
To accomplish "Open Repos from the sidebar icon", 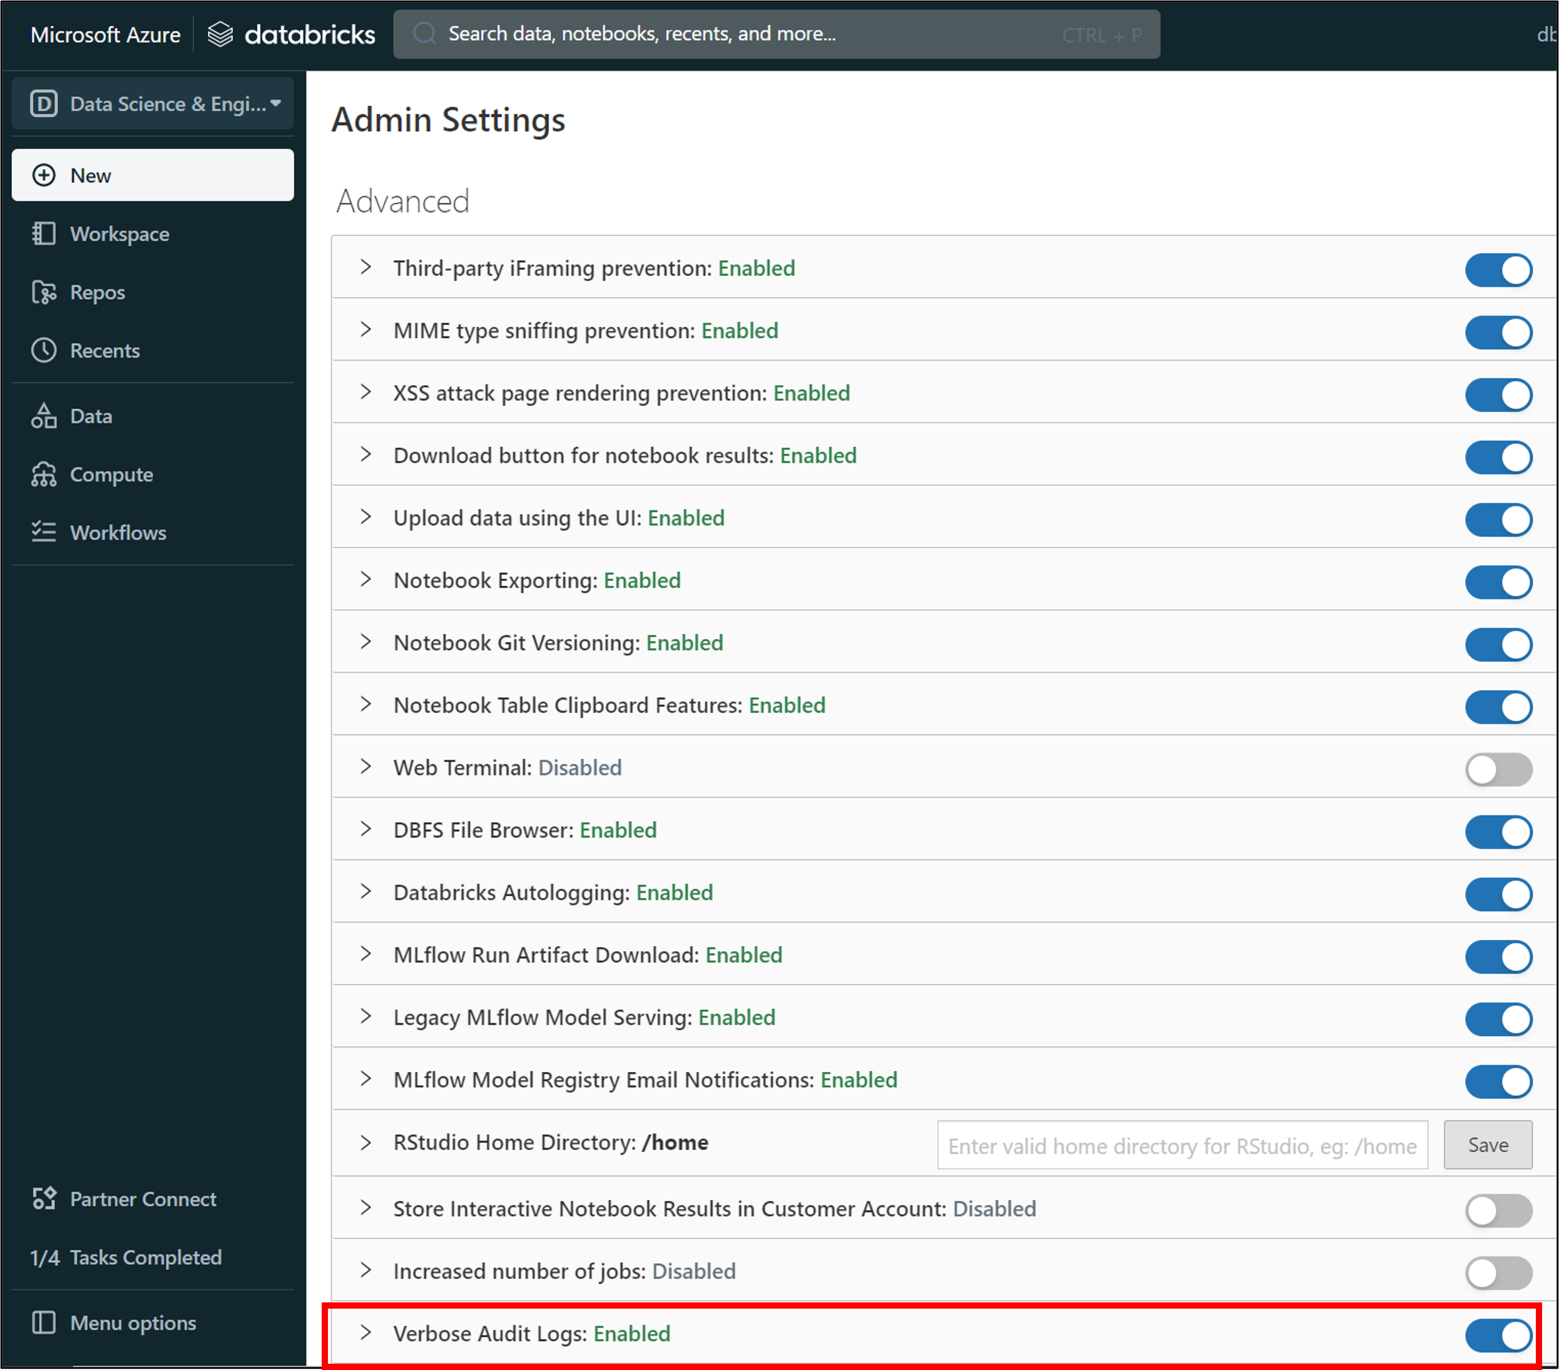I will (43, 292).
